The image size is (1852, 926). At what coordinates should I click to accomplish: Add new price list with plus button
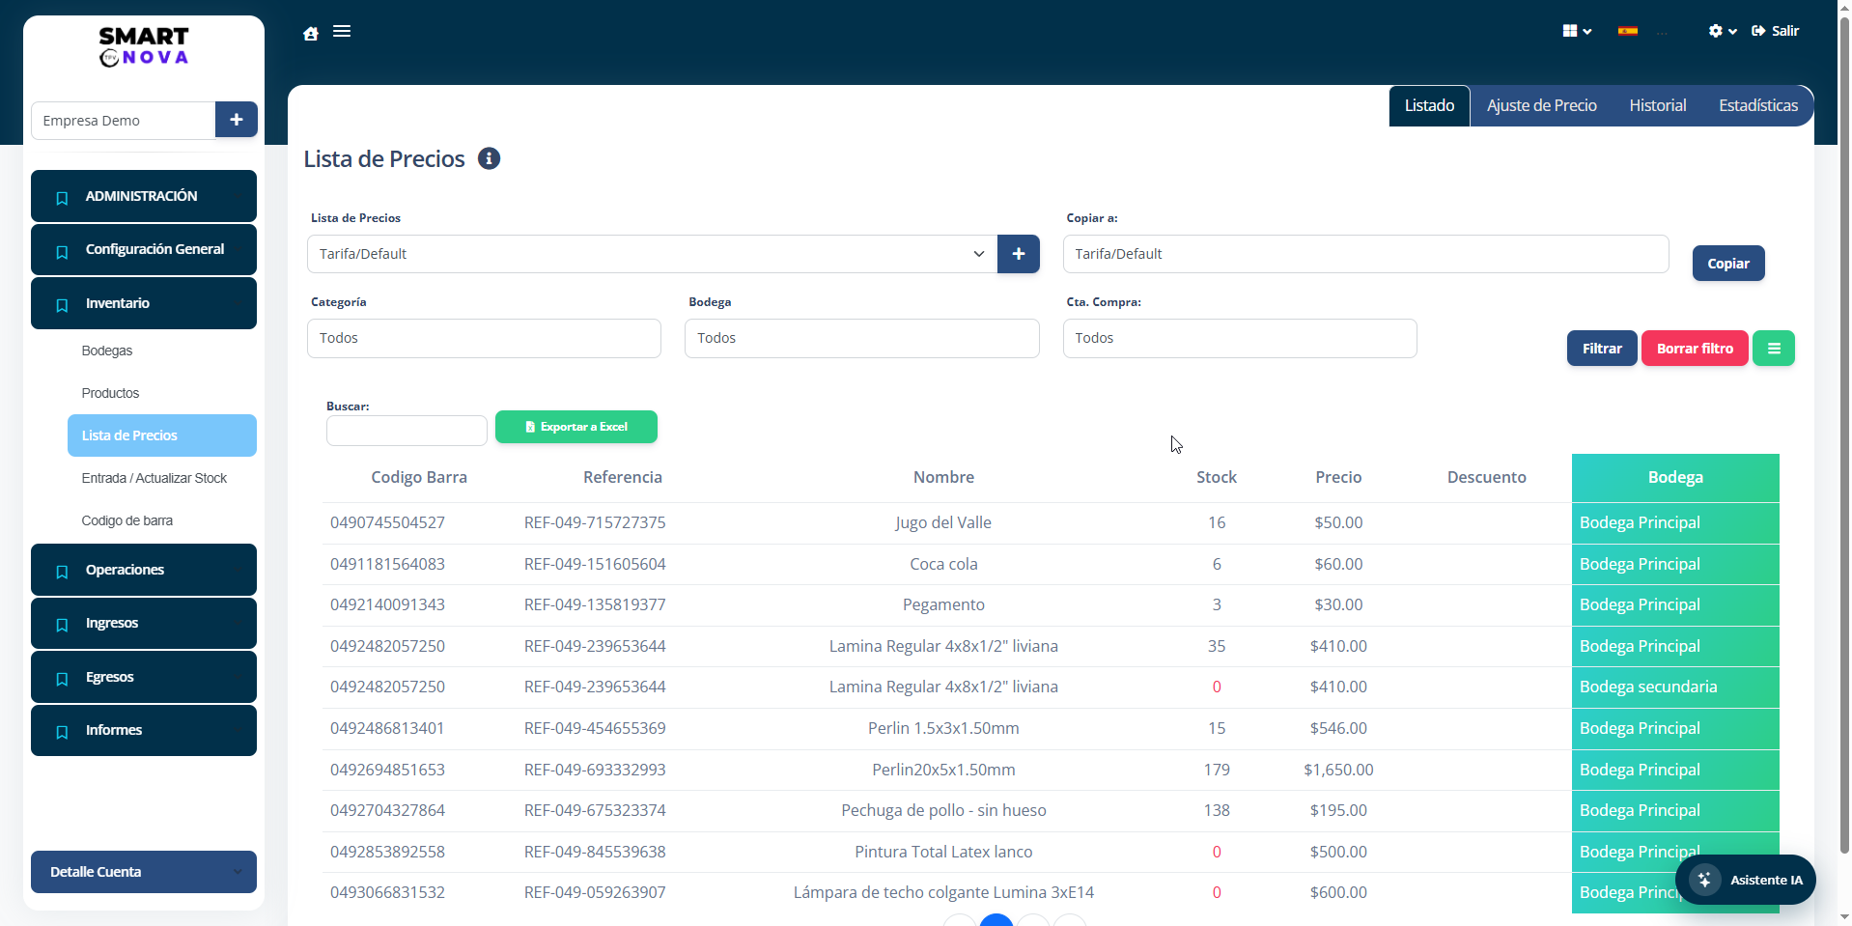[x=1018, y=254]
